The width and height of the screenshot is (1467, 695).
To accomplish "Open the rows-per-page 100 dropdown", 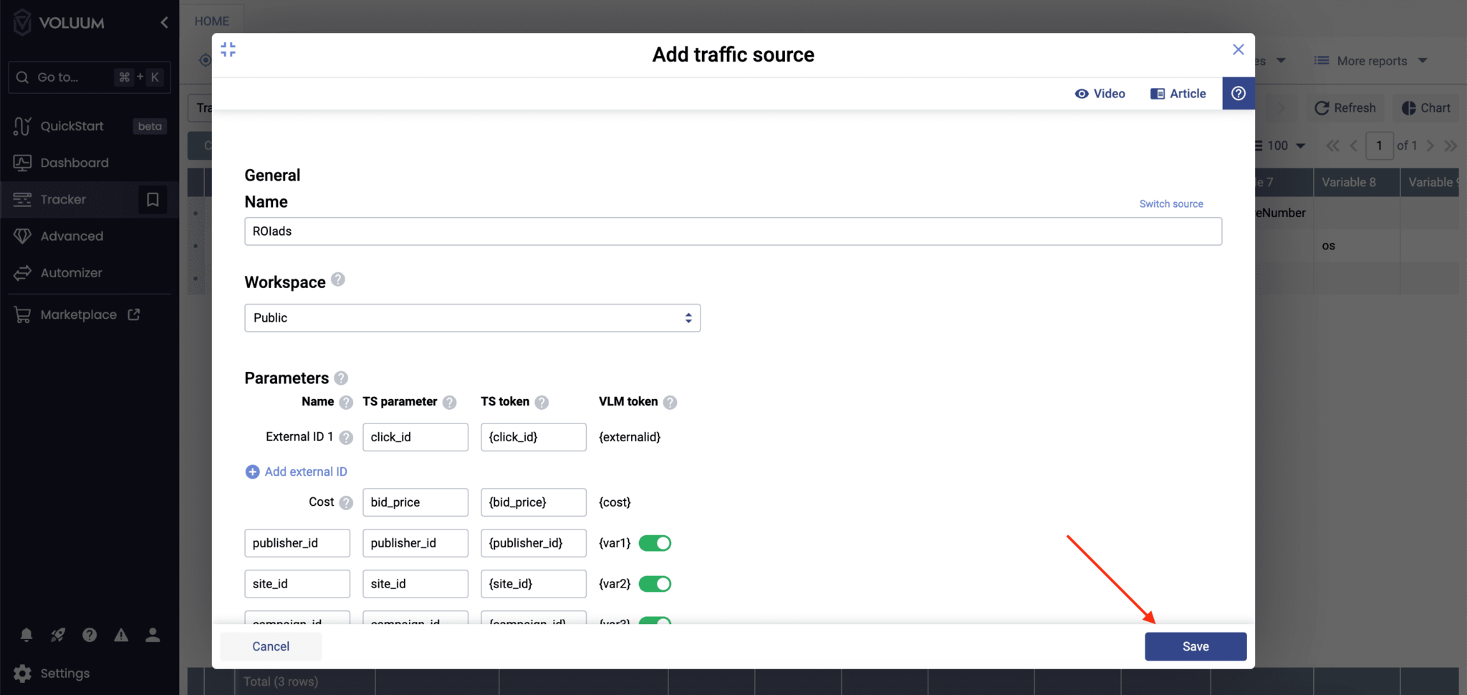I will [1279, 145].
